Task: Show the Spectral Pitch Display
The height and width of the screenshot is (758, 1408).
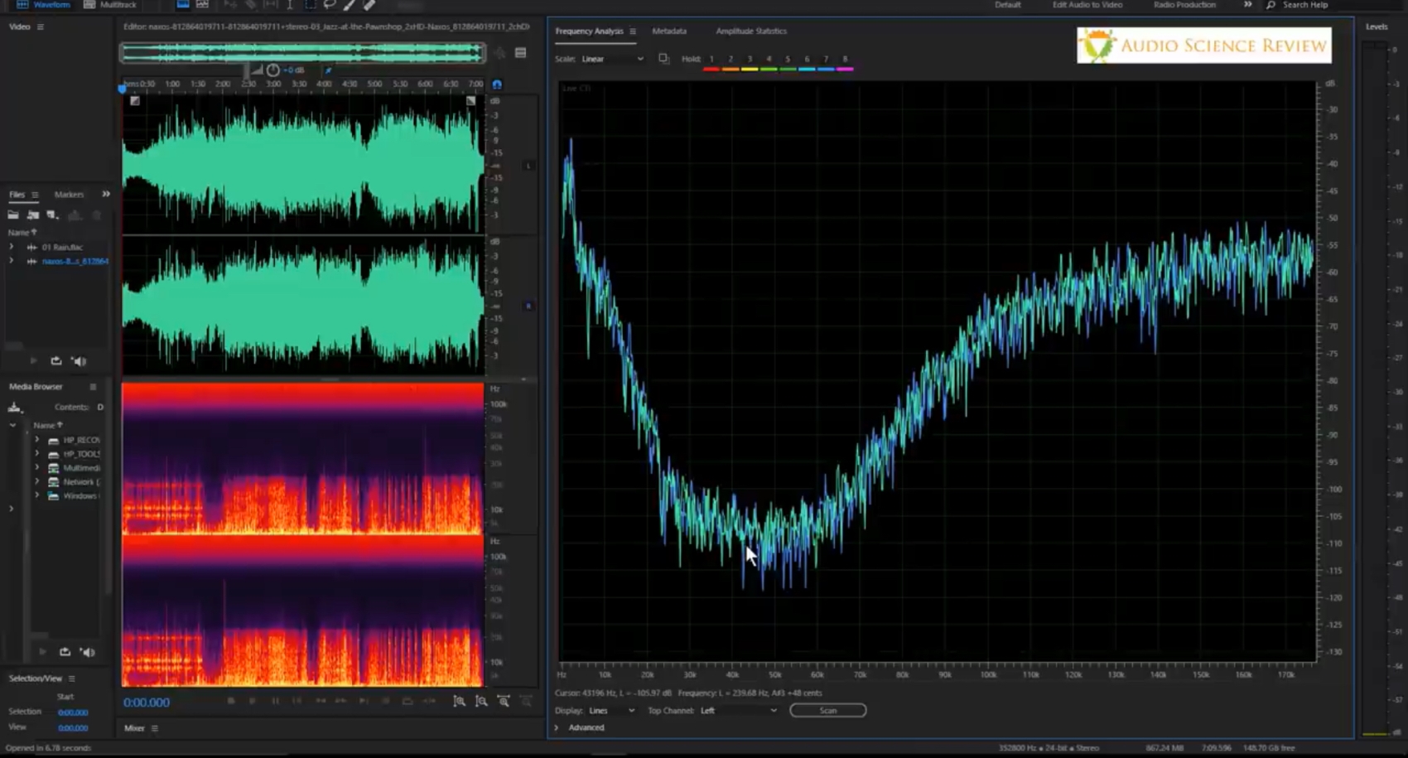Action: (x=202, y=5)
